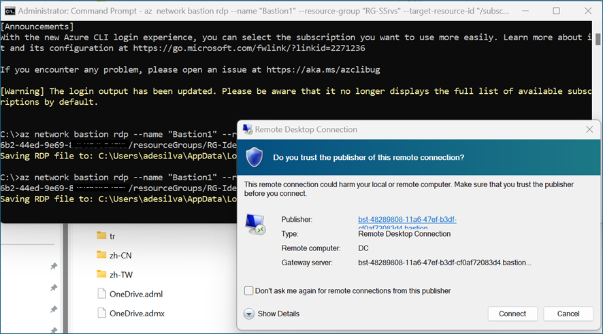Click the blue security shield icon

[x=254, y=157]
